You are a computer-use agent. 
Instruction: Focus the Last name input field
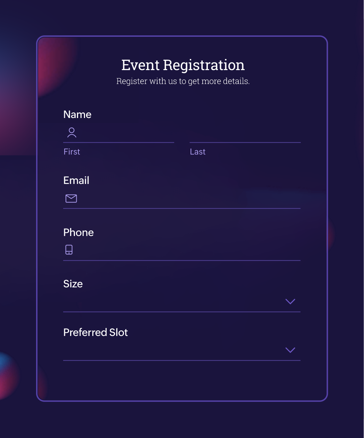pyautogui.click(x=245, y=133)
